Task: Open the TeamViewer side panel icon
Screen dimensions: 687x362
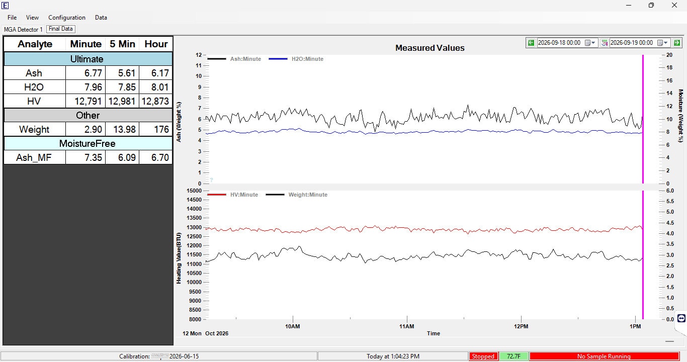Action: [681, 318]
